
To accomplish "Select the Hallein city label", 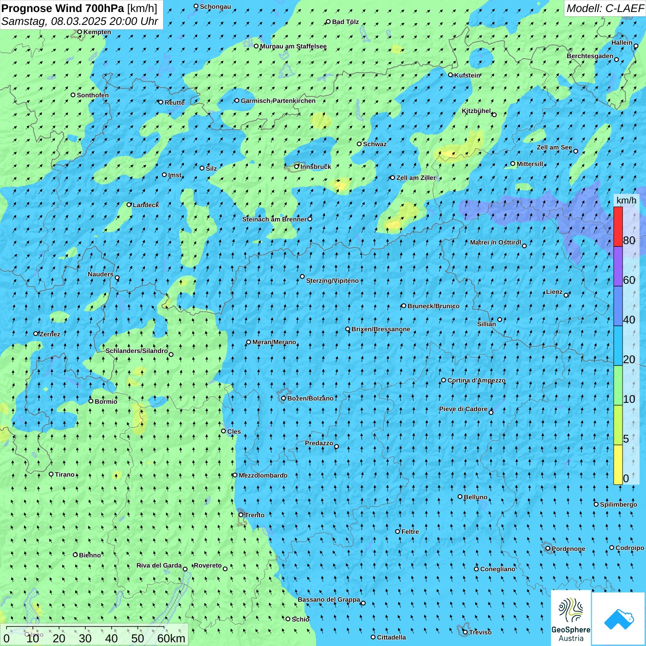I will (x=622, y=42).
